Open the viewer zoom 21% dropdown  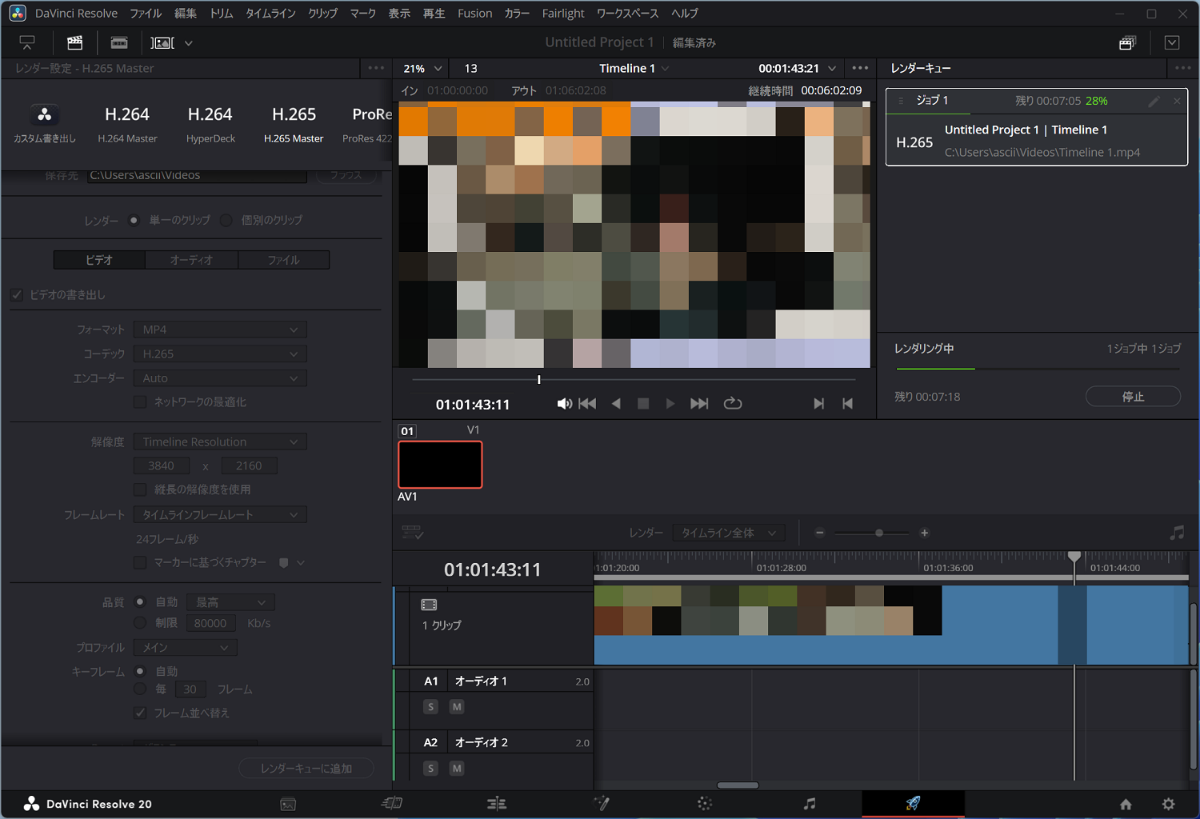click(422, 69)
